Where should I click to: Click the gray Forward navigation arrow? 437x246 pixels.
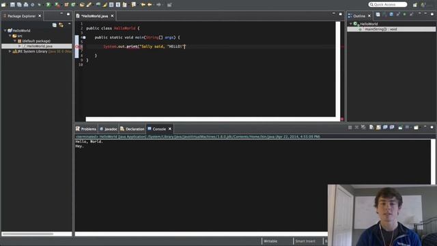[158, 5]
